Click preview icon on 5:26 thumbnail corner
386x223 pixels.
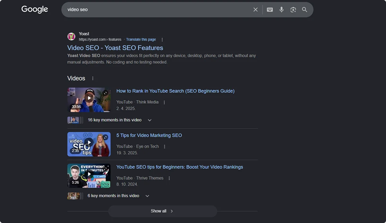point(105,169)
